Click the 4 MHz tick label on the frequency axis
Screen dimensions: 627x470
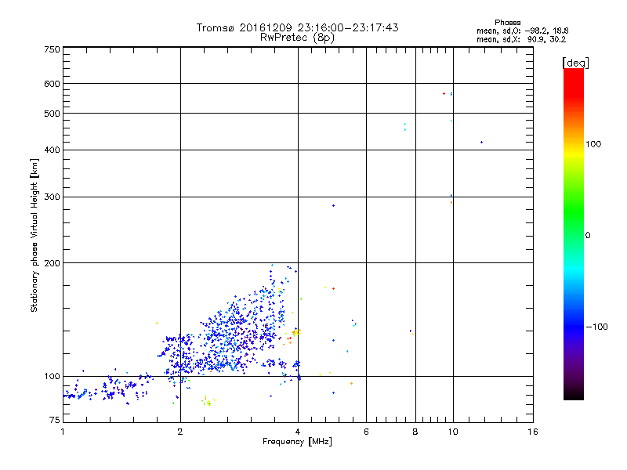(298, 432)
